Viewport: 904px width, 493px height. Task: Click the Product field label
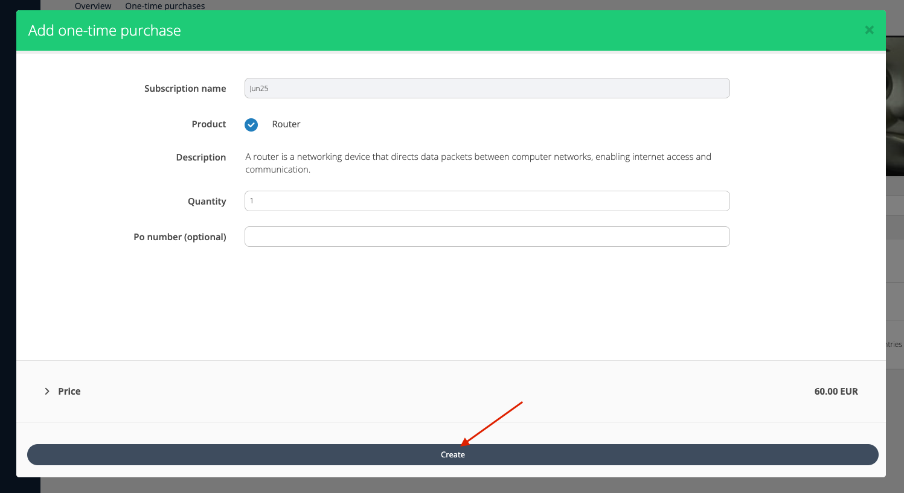pos(208,124)
